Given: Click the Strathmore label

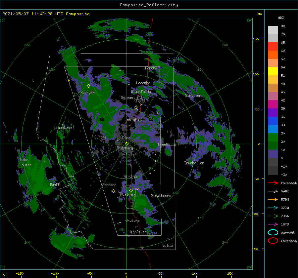Looking at the screenshot, I should (161, 196).
